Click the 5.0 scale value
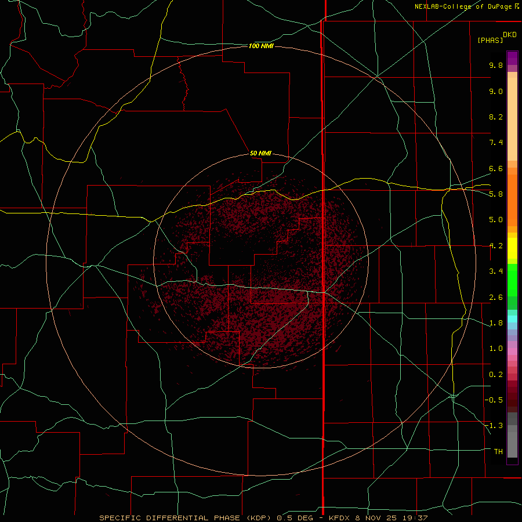The image size is (522, 522). click(496, 220)
